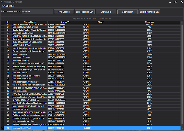Select group Mukena Cantik Islami Terbaru
The width and height of the screenshot is (184, 131).
point(26,76)
